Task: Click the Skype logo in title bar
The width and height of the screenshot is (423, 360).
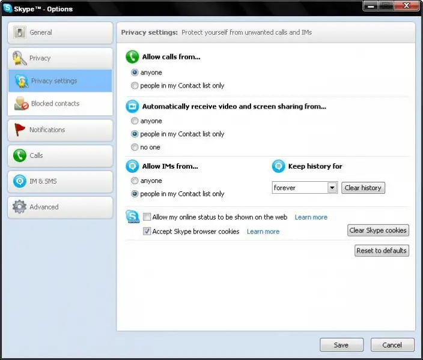Action: coord(8,8)
